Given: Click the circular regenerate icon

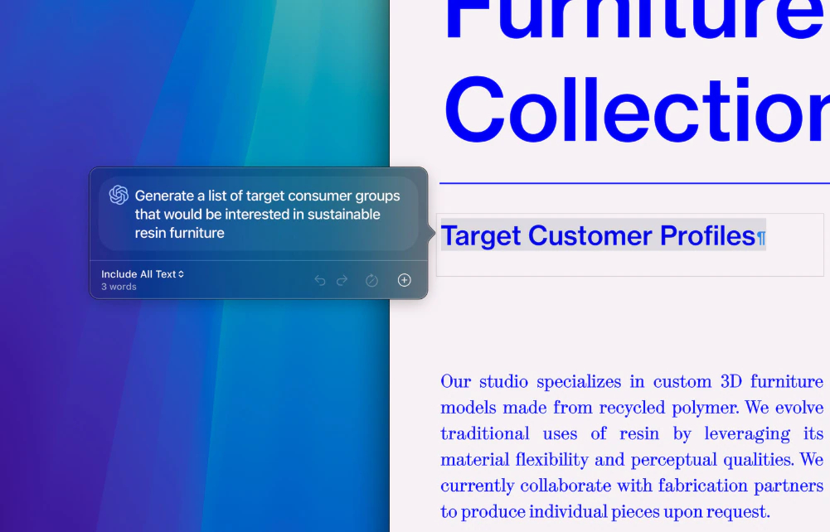Looking at the screenshot, I should coord(371,280).
